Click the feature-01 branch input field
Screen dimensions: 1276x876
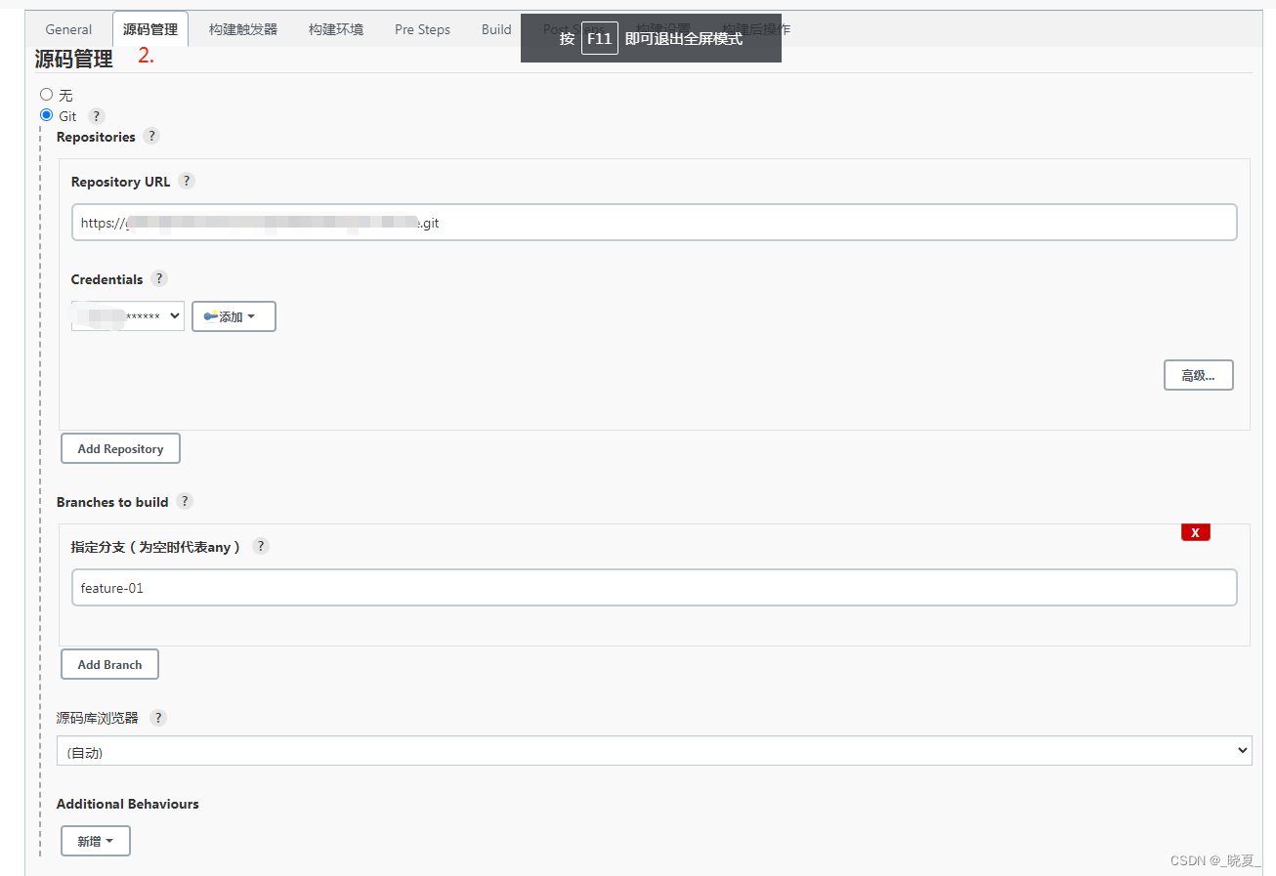coord(655,588)
